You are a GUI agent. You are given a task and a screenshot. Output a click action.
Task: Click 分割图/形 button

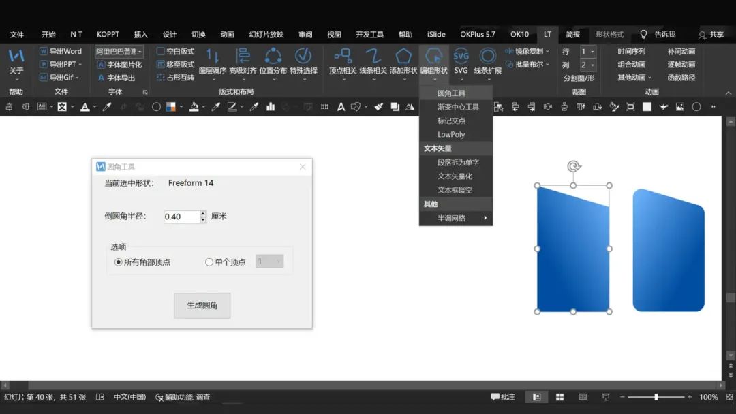coord(579,78)
